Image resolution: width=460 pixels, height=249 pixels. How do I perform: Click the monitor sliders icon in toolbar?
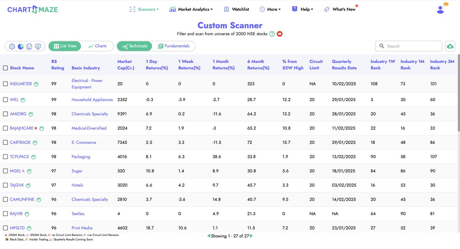[38, 46]
